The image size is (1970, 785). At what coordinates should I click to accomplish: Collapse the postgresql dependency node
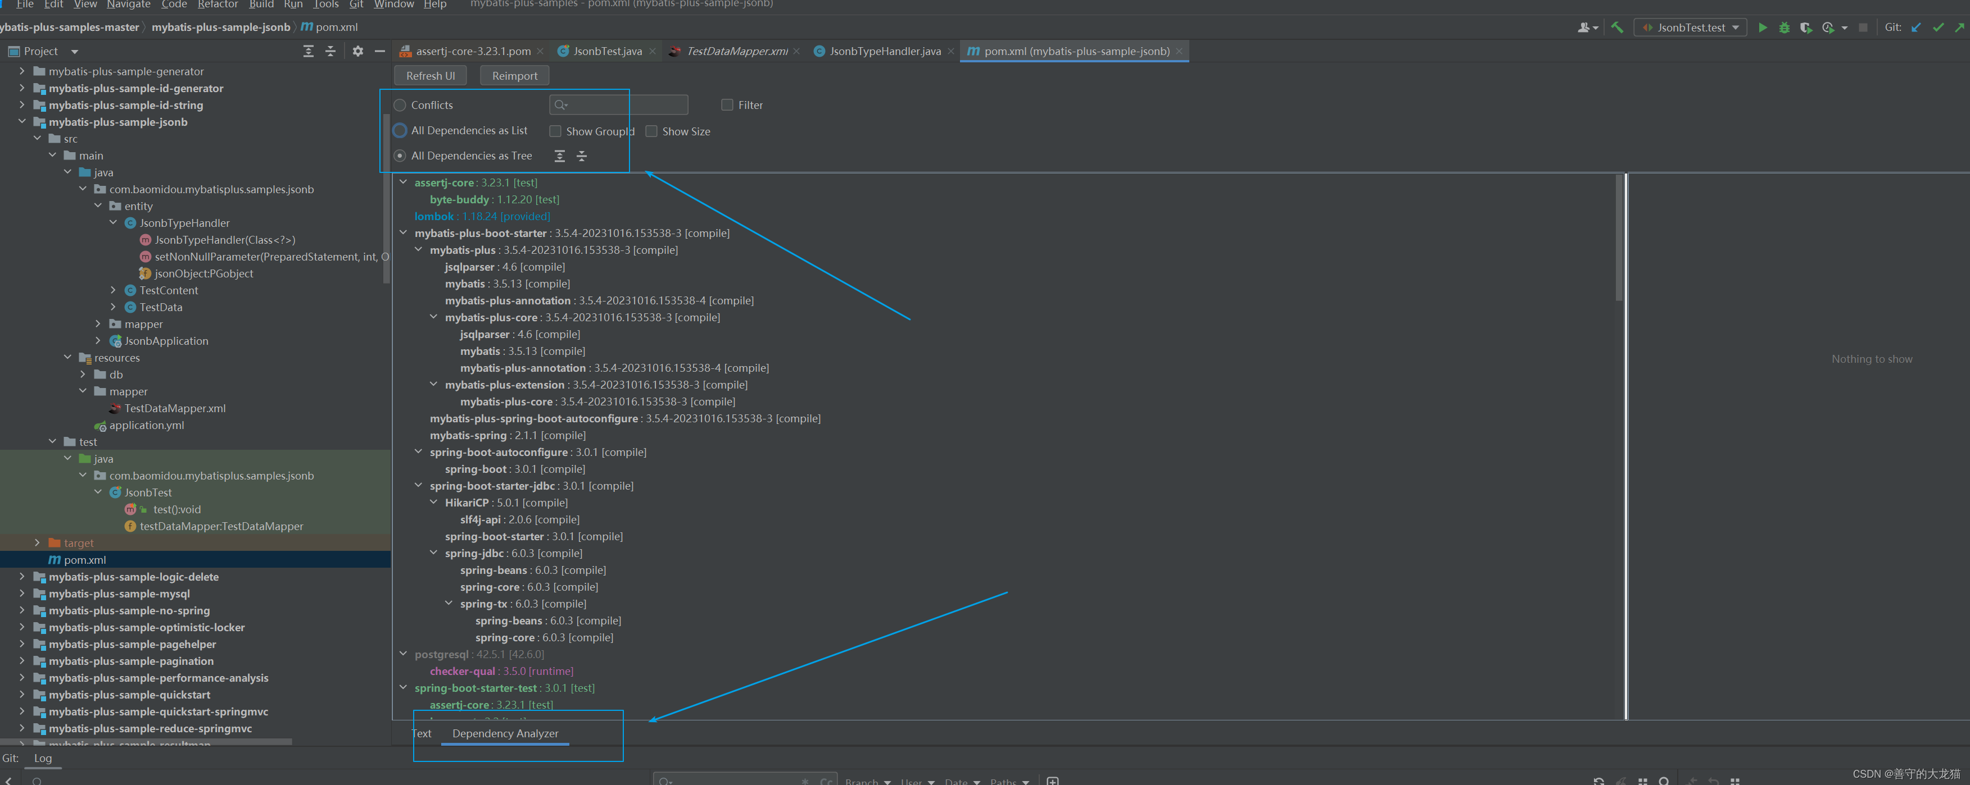403,654
